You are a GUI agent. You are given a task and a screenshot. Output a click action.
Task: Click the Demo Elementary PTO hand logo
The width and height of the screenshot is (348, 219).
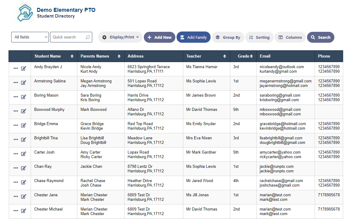coord(25,12)
